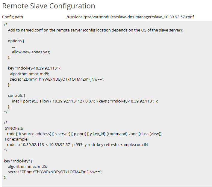Click the 'controls {' line
This screenshot has height=187, width=212.
(17, 96)
